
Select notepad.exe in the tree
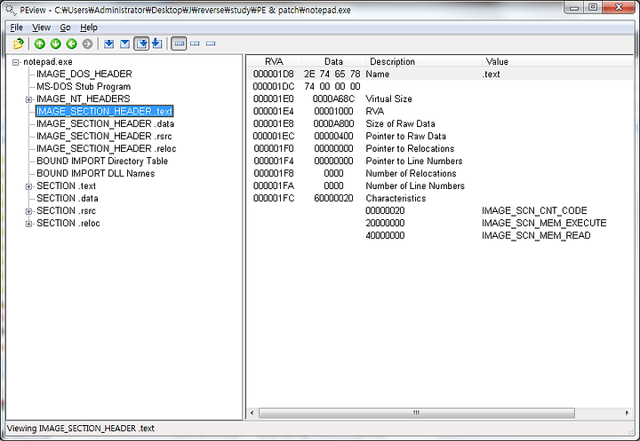coord(48,61)
